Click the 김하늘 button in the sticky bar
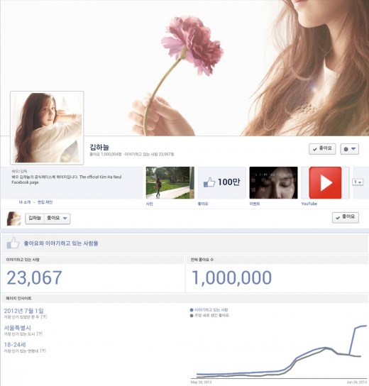Screen dimensions: 369x386 [35, 219]
